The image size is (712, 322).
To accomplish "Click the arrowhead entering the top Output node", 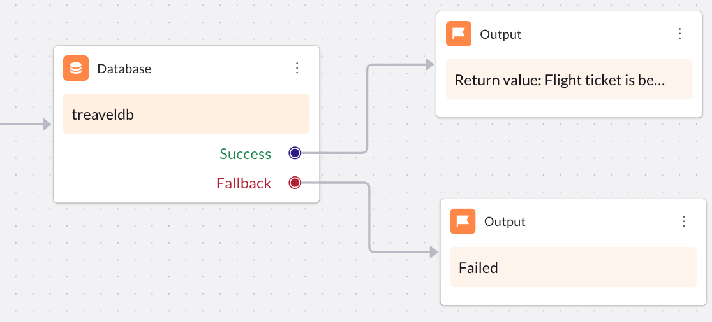I will 429,64.
